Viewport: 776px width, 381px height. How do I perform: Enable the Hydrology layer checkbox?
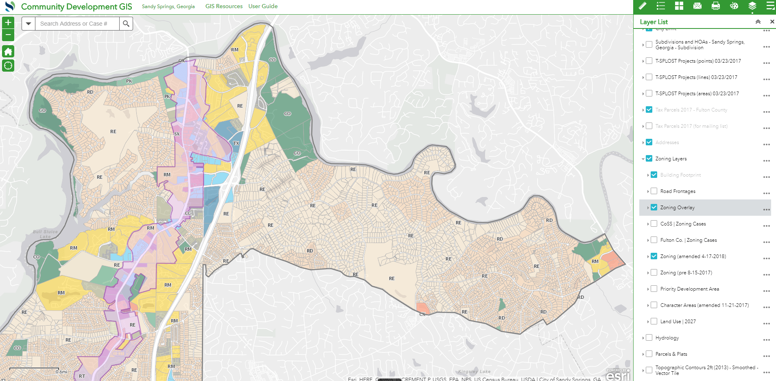point(649,337)
